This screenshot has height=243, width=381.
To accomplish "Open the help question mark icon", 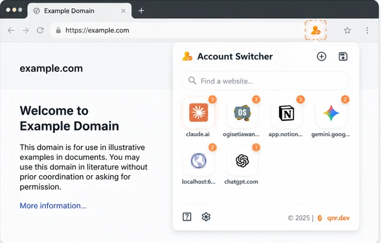I will (187, 217).
